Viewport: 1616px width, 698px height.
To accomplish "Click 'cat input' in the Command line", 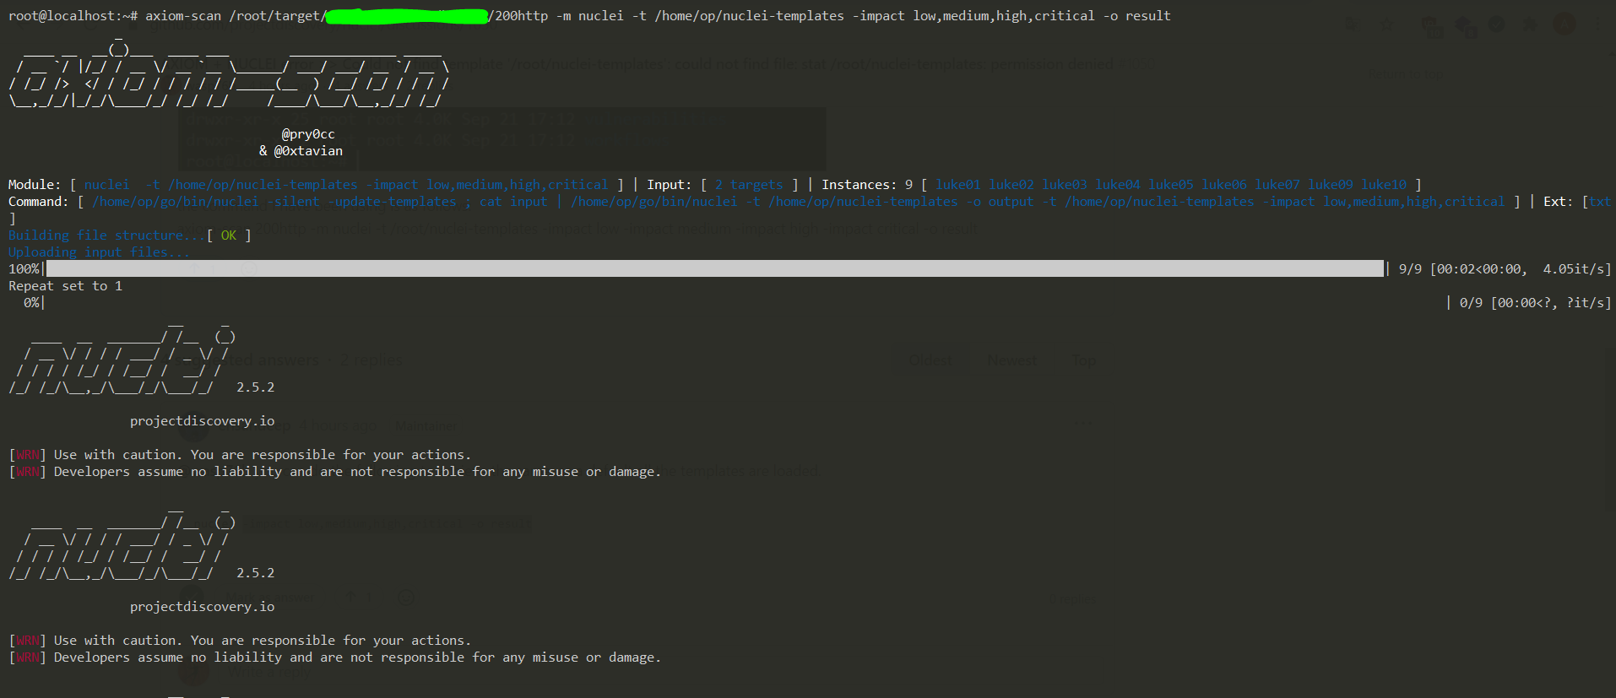I will [513, 202].
